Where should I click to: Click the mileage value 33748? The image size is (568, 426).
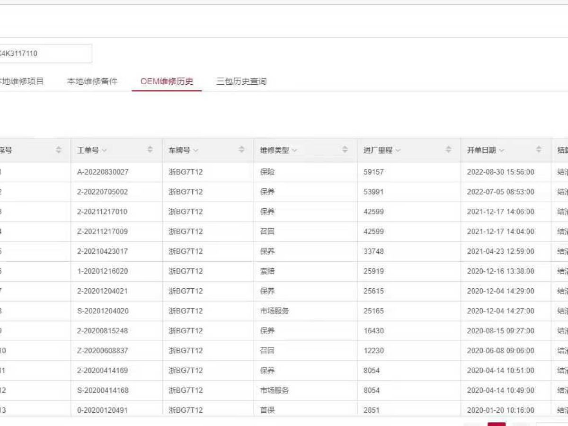click(373, 251)
